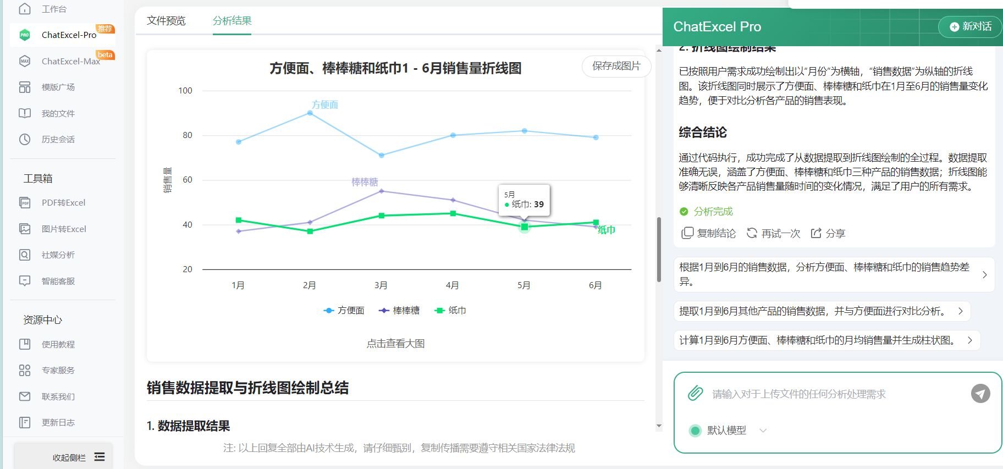Toggle 方便面 series in chart legend

click(344, 311)
